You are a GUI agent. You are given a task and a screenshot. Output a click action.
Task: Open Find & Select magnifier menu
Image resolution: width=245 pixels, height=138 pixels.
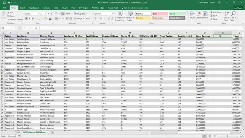tap(233, 16)
